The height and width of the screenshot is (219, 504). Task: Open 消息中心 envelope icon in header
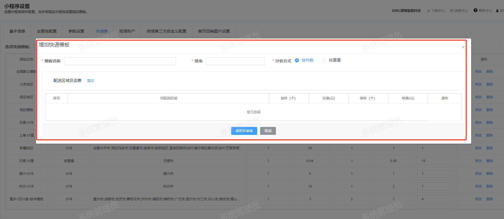coord(452,11)
